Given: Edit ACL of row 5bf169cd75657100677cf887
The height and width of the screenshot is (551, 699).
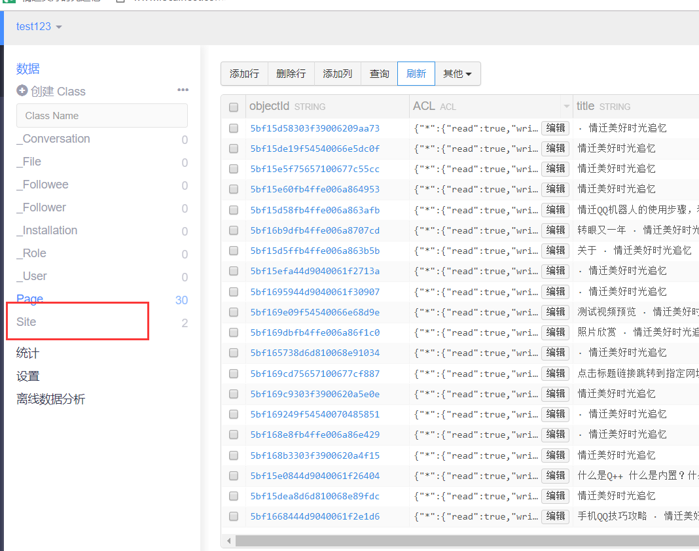Looking at the screenshot, I should (556, 373).
